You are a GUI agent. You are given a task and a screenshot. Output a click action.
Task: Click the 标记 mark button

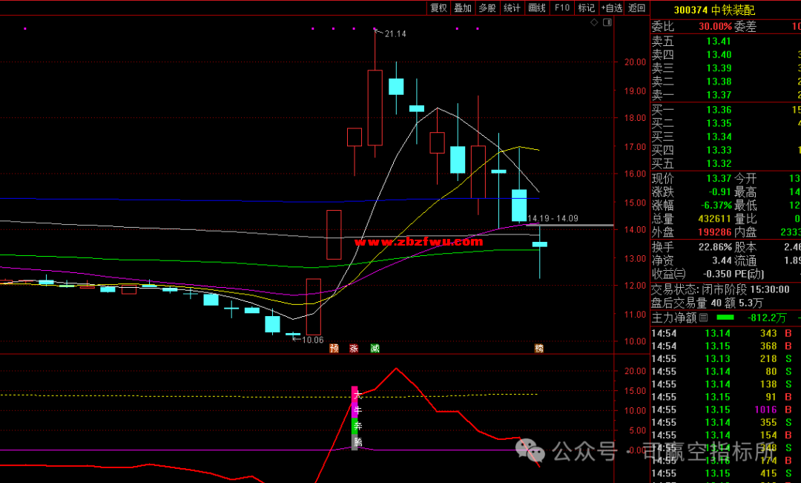click(x=586, y=7)
